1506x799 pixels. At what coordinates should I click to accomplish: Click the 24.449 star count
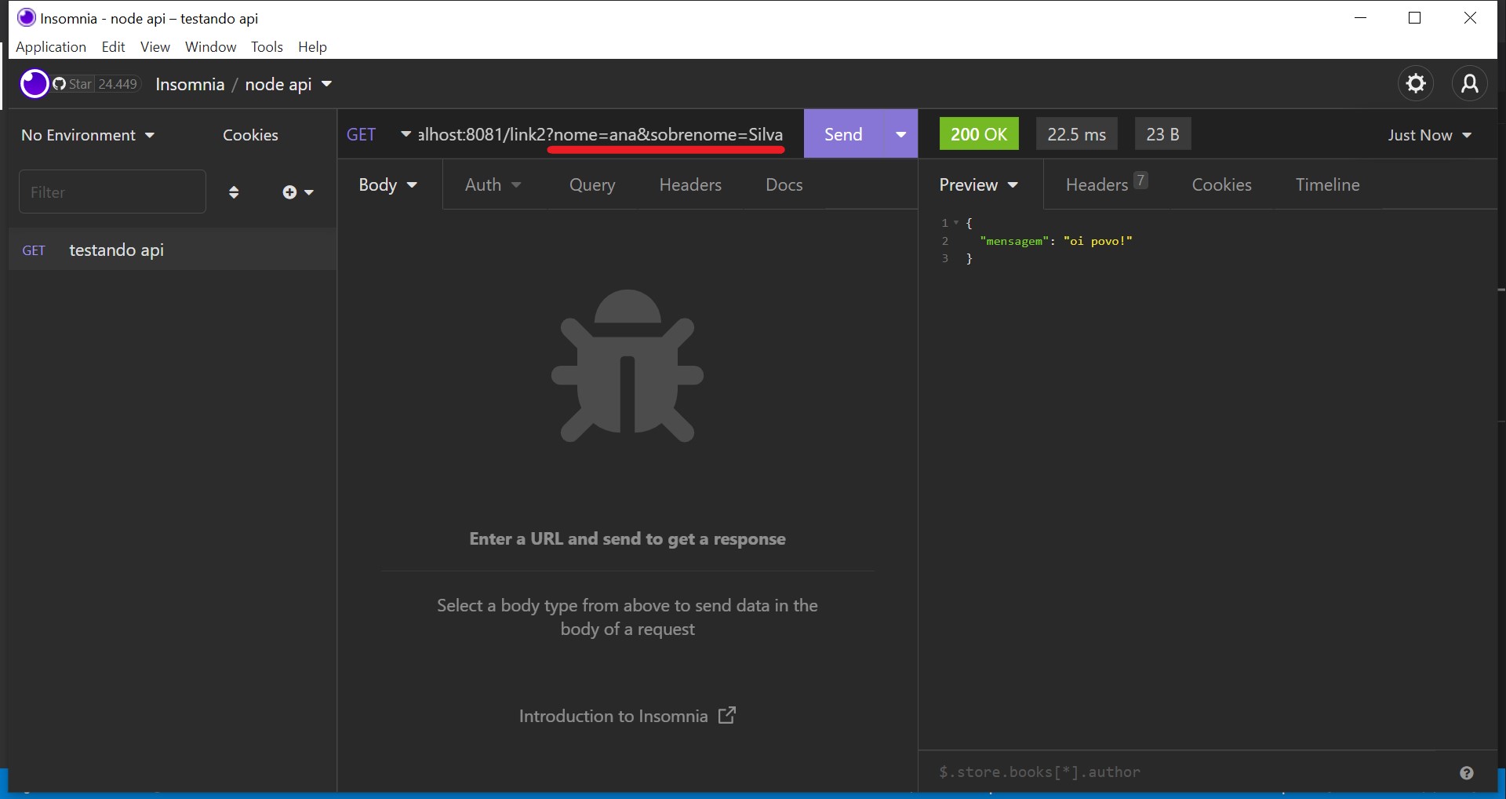[118, 84]
